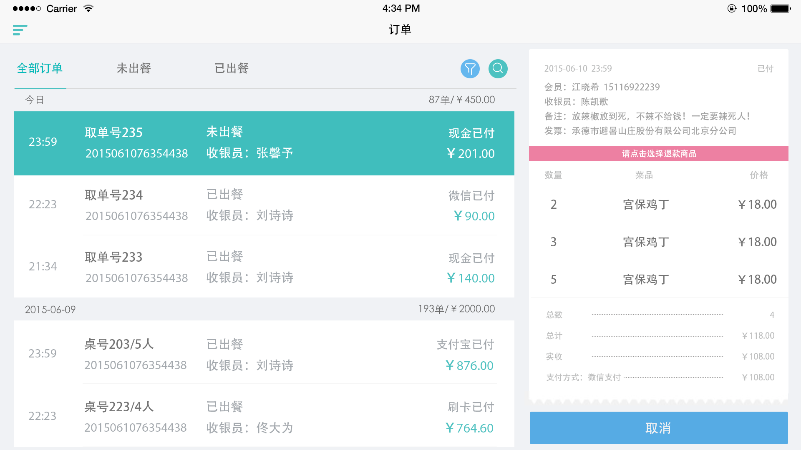Tap the pink 请点击选择退款商品 banner
The image size is (801, 450).
(658, 154)
